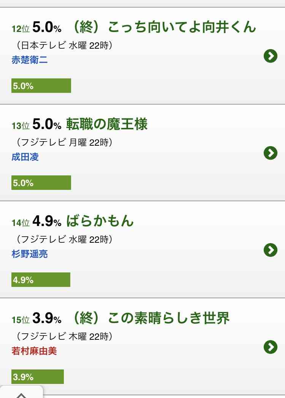Open actor link 成田凌
Viewport: 285px width, 398px height.
25,157
